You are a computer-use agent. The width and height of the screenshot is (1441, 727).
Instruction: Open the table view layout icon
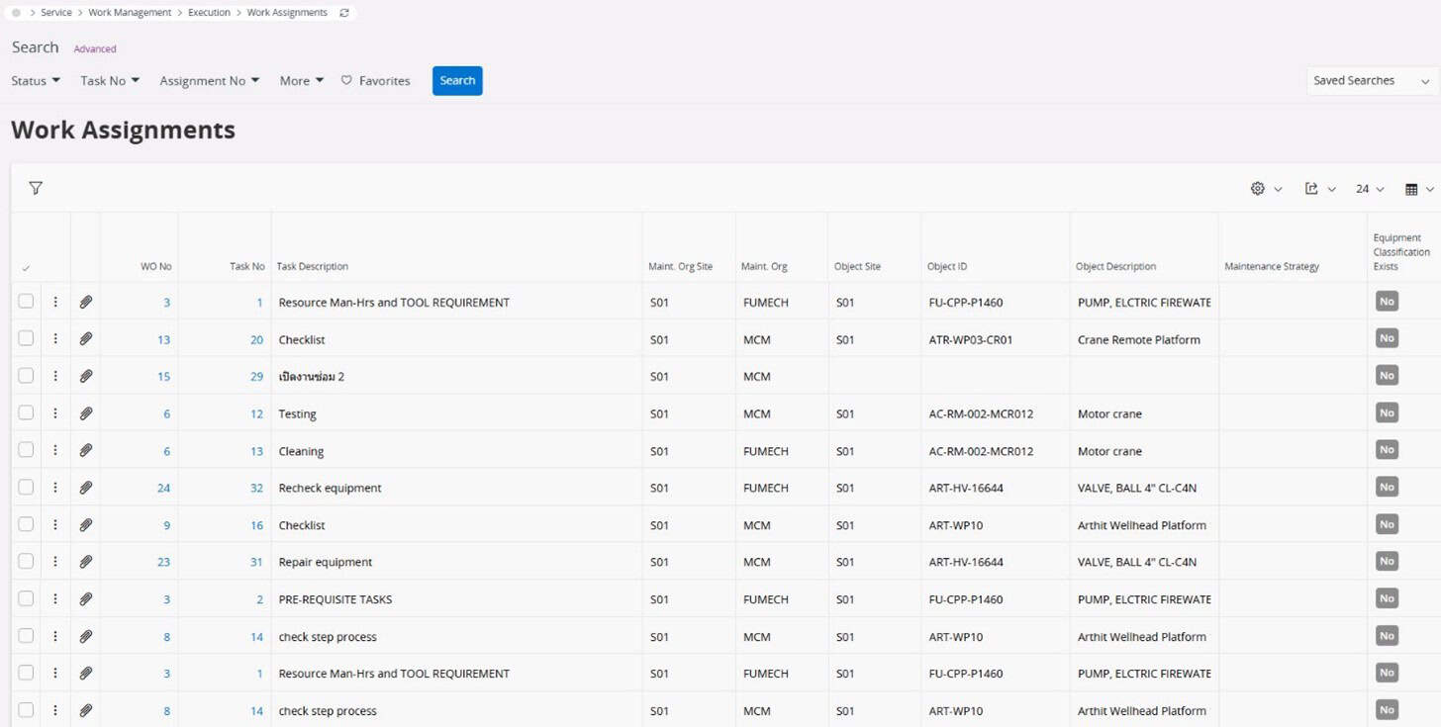1412,189
